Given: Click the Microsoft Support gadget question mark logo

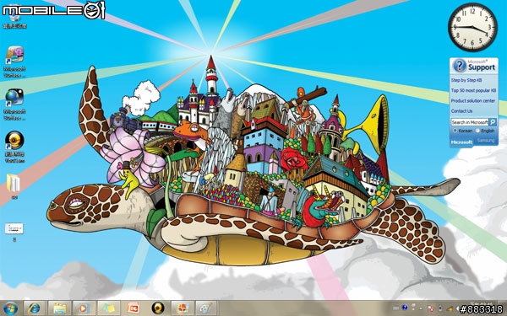Looking at the screenshot, I should click(x=459, y=66).
